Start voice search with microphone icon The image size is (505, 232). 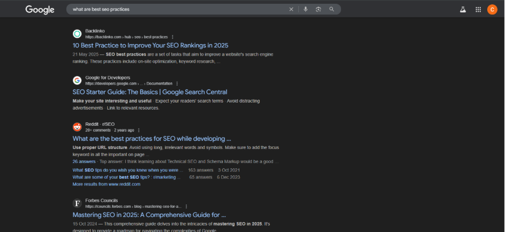tap(305, 9)
